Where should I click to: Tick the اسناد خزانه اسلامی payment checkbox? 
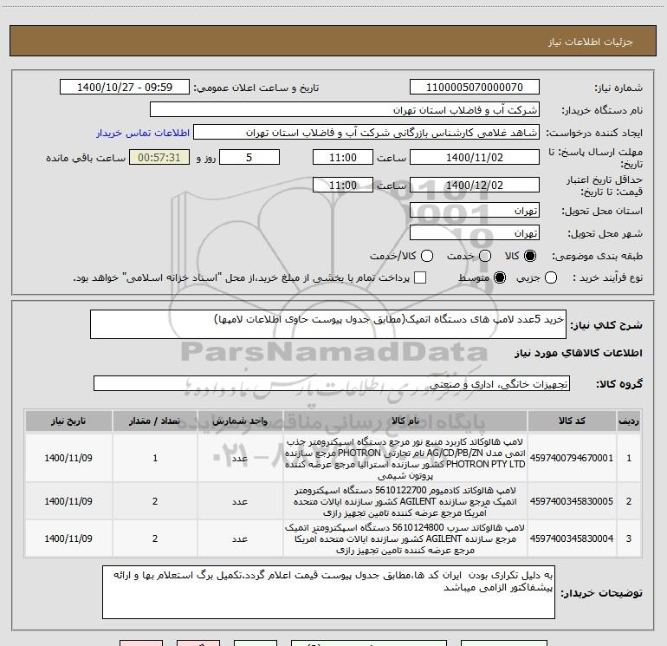[420, 277]
